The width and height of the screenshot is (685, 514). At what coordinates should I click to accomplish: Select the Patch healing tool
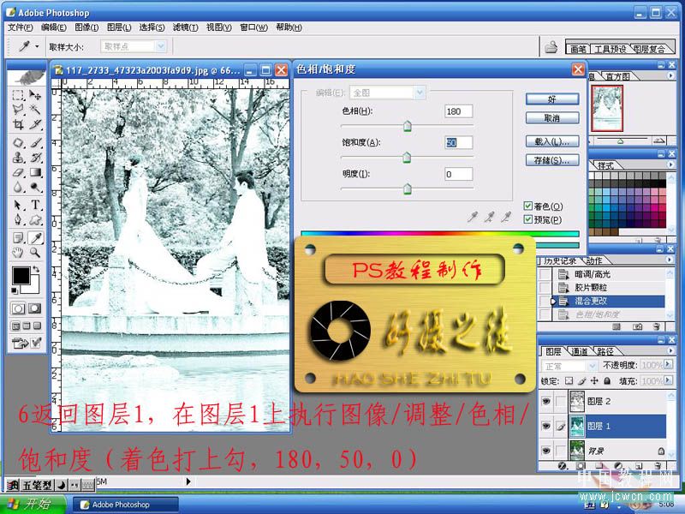pos(18,142)
